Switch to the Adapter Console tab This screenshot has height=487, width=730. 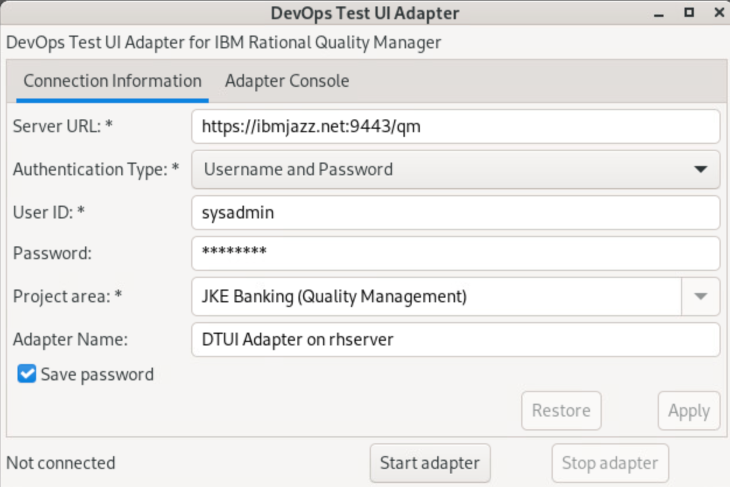(x=287, y=81)
